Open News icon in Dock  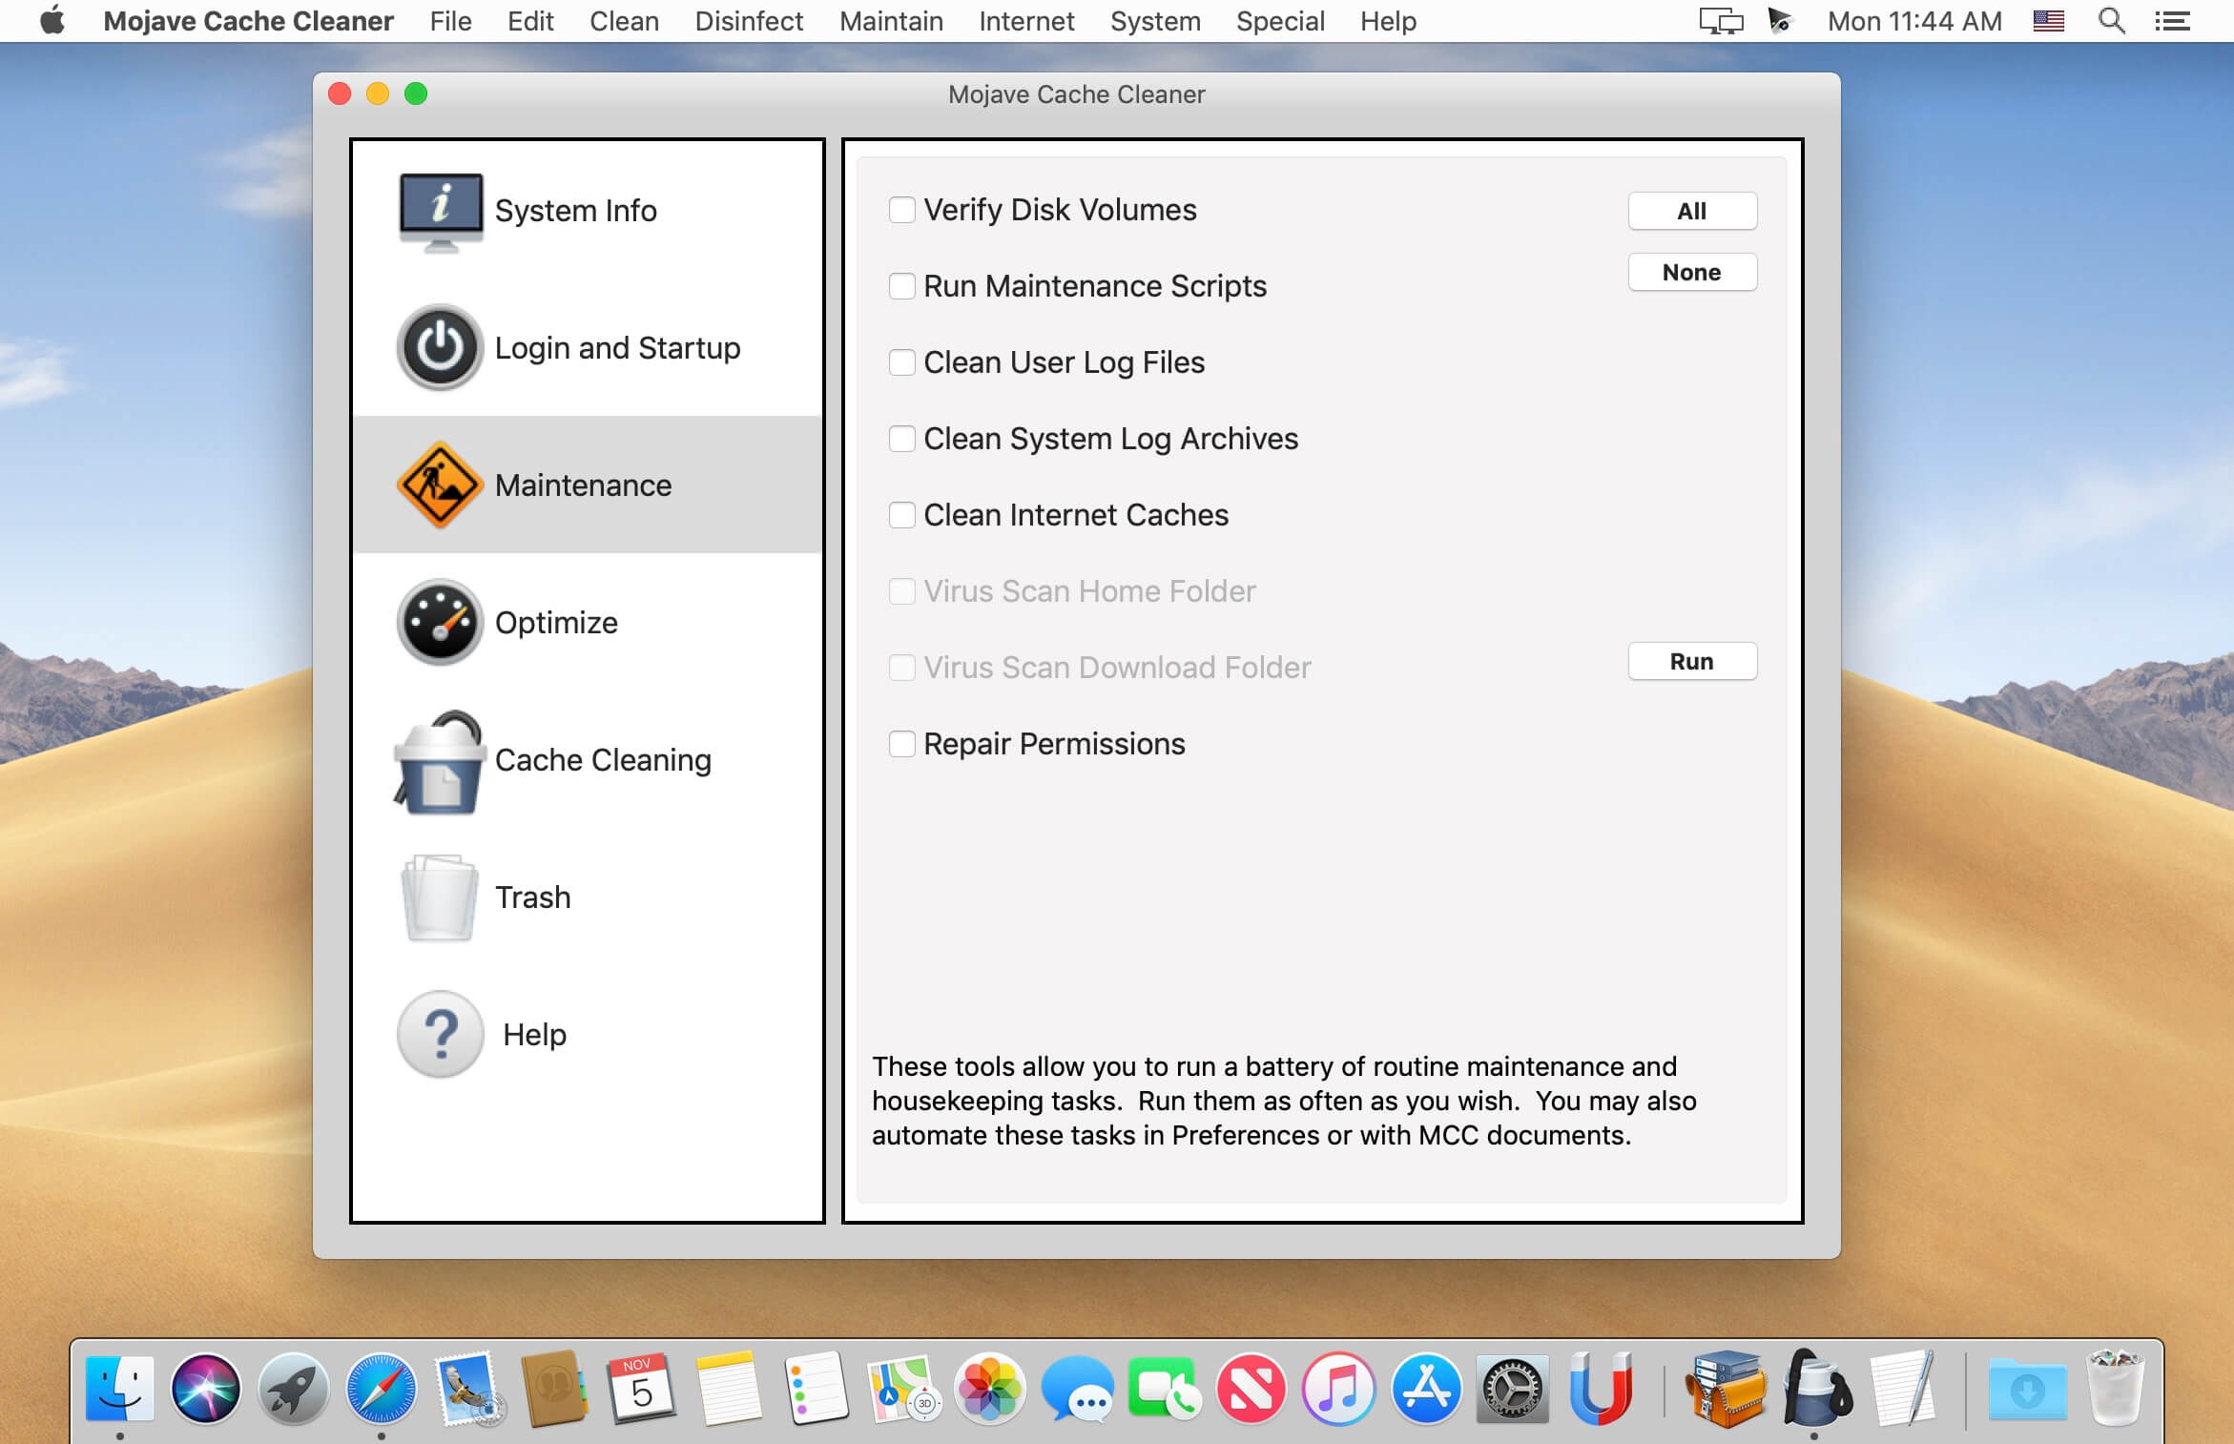click(1251, 1388)
